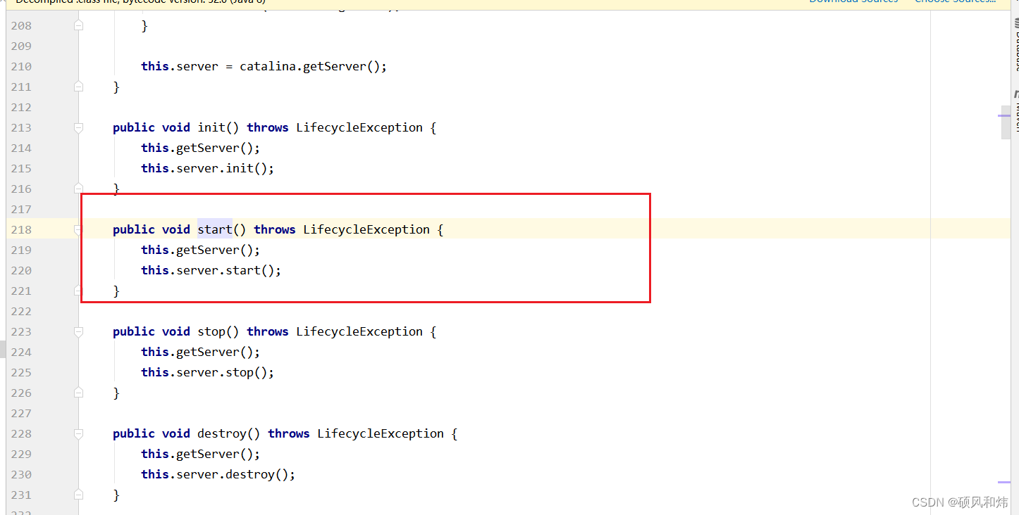Image resolution: width=1019 pixels, height=515 pixels.
Task: Click line number 220 in the gutter
Action: [x=21, y=270]
